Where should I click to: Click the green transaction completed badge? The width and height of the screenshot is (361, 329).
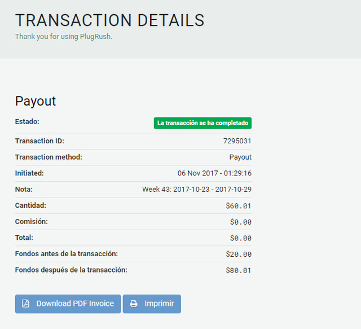202,123
